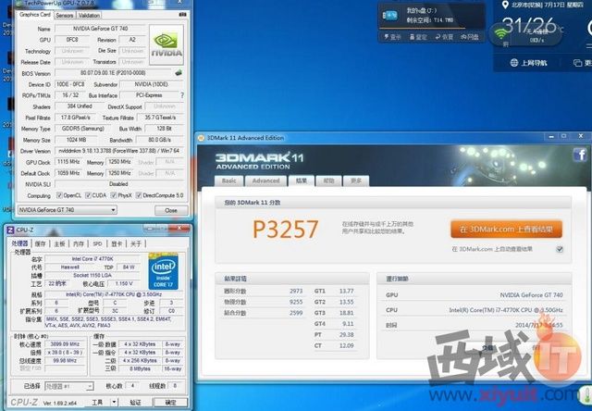
Task: Open the NVIDIA GeForce GT 740 GPU dropdown
Action: pyautogui.click(x=68, y=209)
